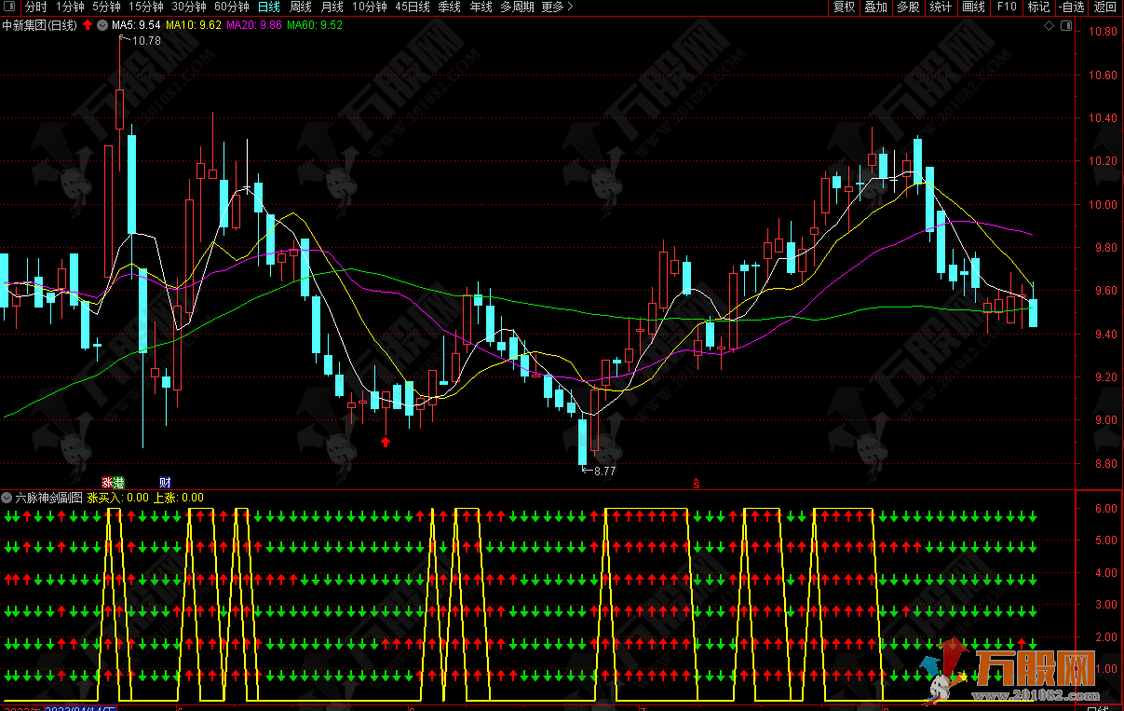Click -自选 to remove from watchlist
The image size is (1124, 711).
click(x=1072, y=7)
